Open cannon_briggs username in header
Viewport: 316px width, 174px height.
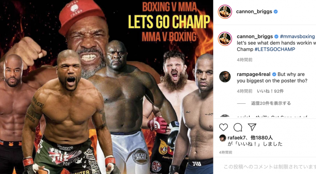[254, 11]
